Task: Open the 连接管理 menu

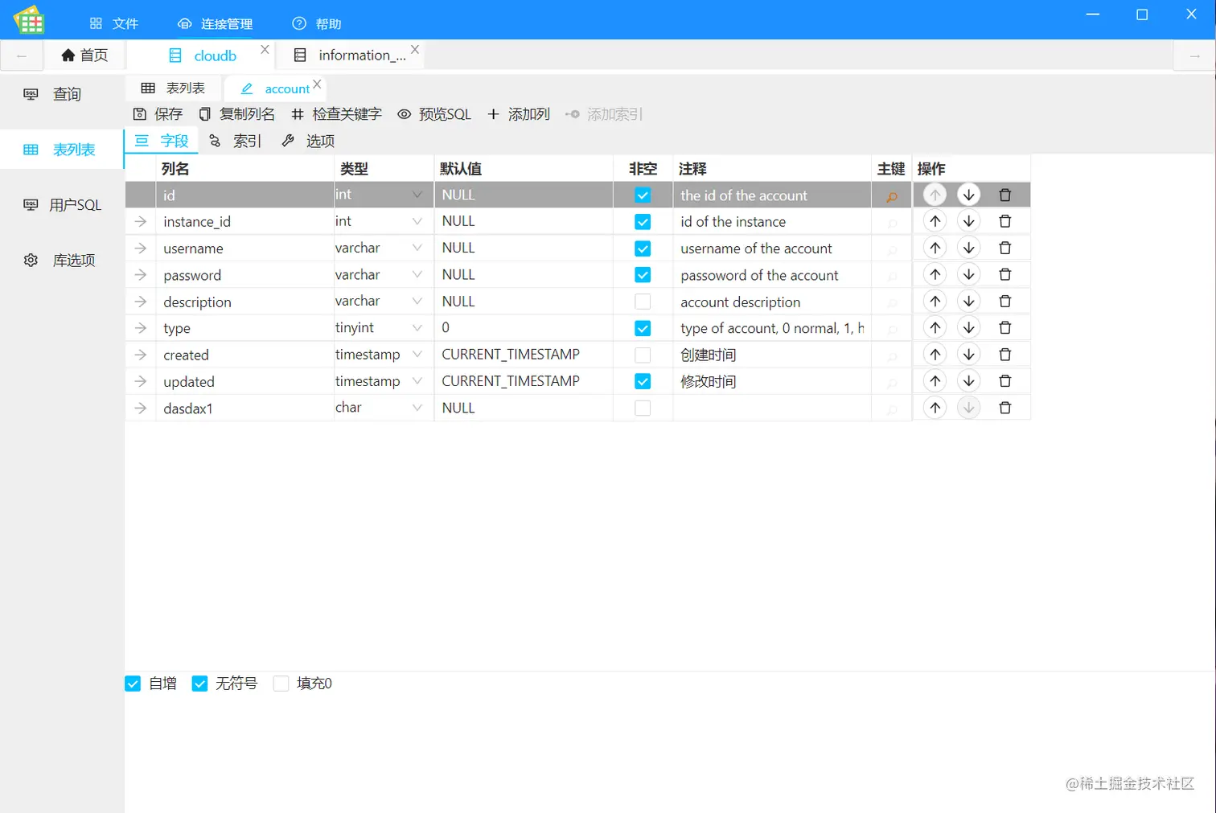Action: 215,24
